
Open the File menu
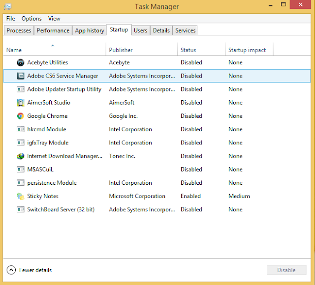pyautogui.click(x=10, y=19)
